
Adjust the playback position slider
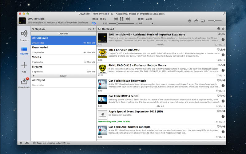(121, 24)
